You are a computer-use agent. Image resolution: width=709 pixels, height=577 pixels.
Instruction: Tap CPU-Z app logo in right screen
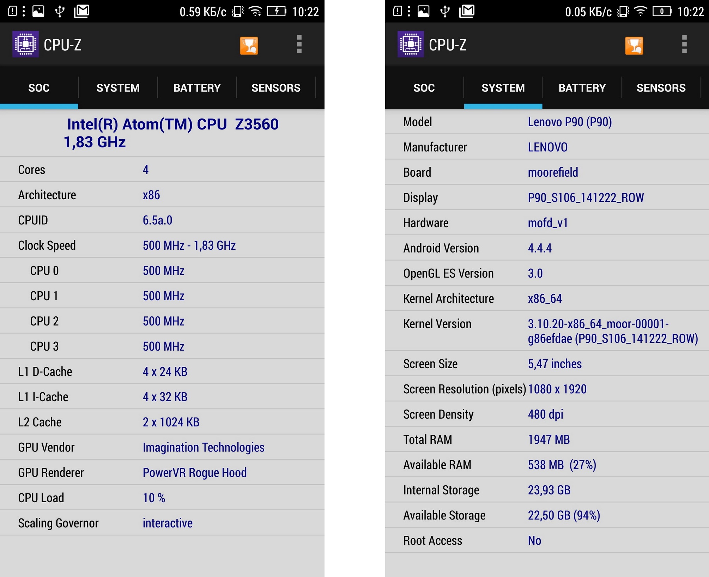(411, 44)
